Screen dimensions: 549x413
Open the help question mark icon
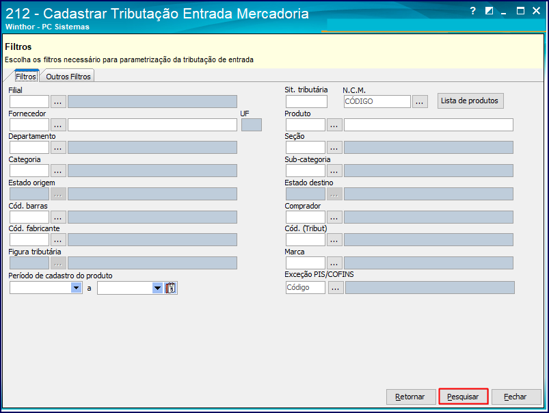(473, 11)
